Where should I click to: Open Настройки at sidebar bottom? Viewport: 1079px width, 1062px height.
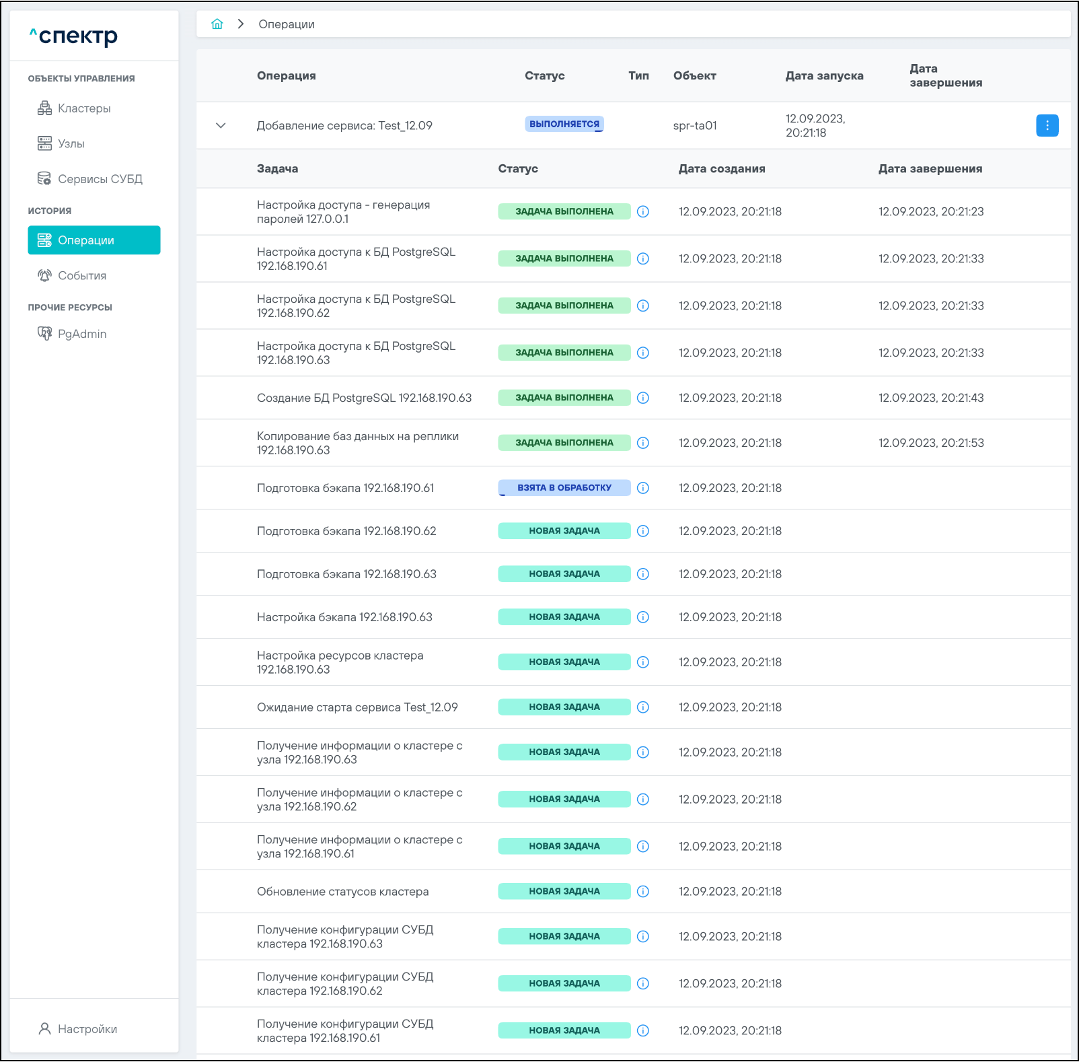coord(87,1029)
